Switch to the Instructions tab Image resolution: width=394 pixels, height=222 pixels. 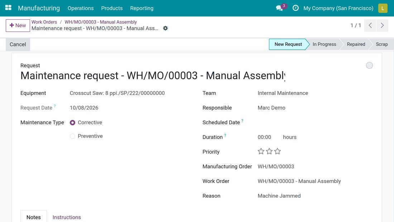coord(67,217)
